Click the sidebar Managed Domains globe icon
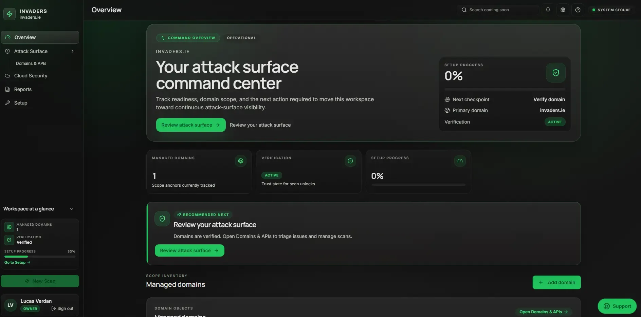The width and height of the screenshot is (641, 317). [x=9, y=227]
